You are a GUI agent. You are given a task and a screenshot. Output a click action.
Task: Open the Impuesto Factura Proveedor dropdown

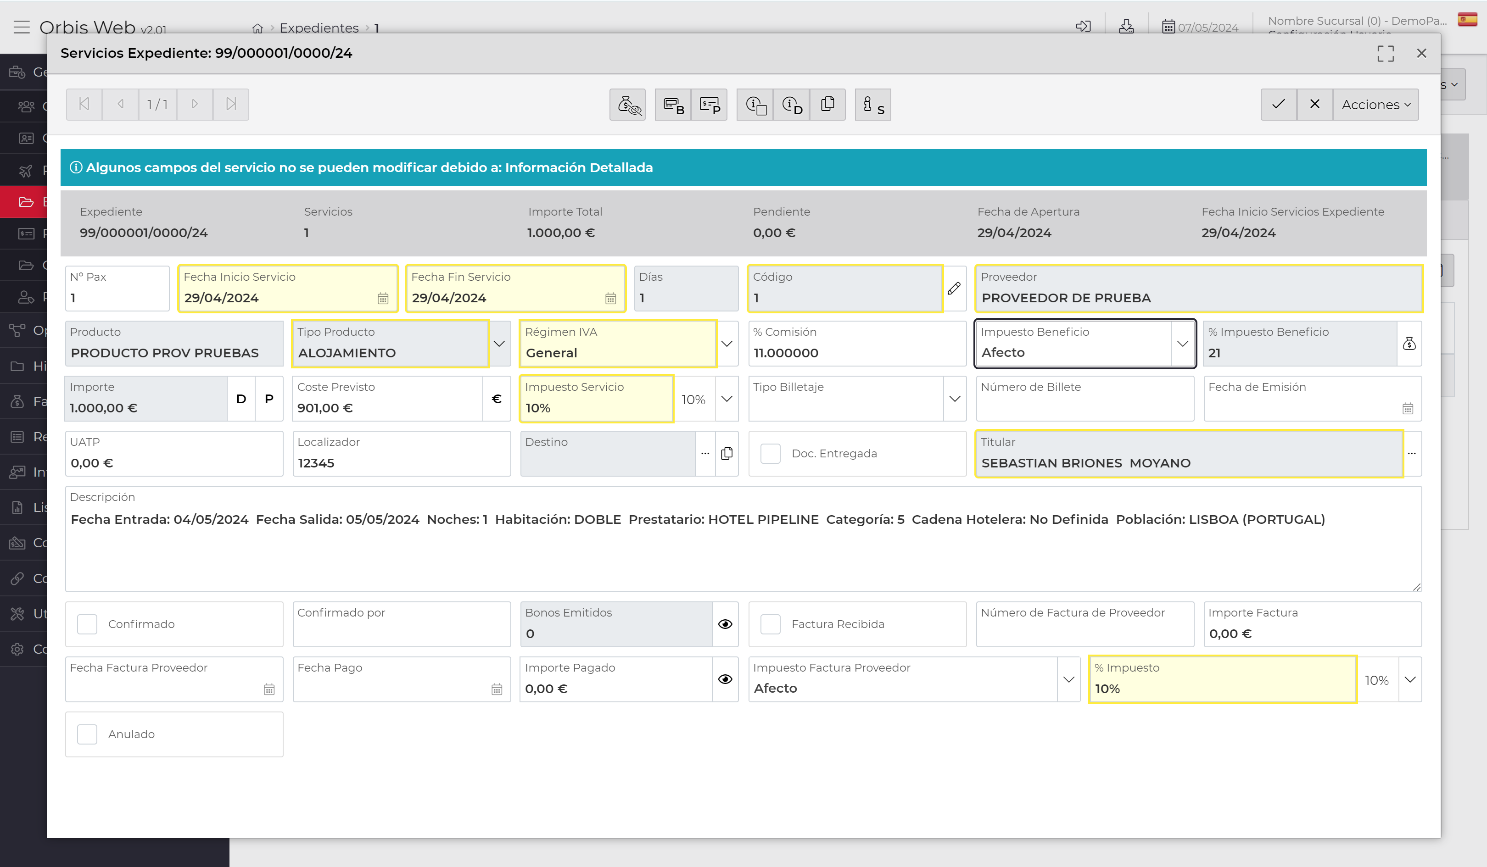click(1068, 679)
